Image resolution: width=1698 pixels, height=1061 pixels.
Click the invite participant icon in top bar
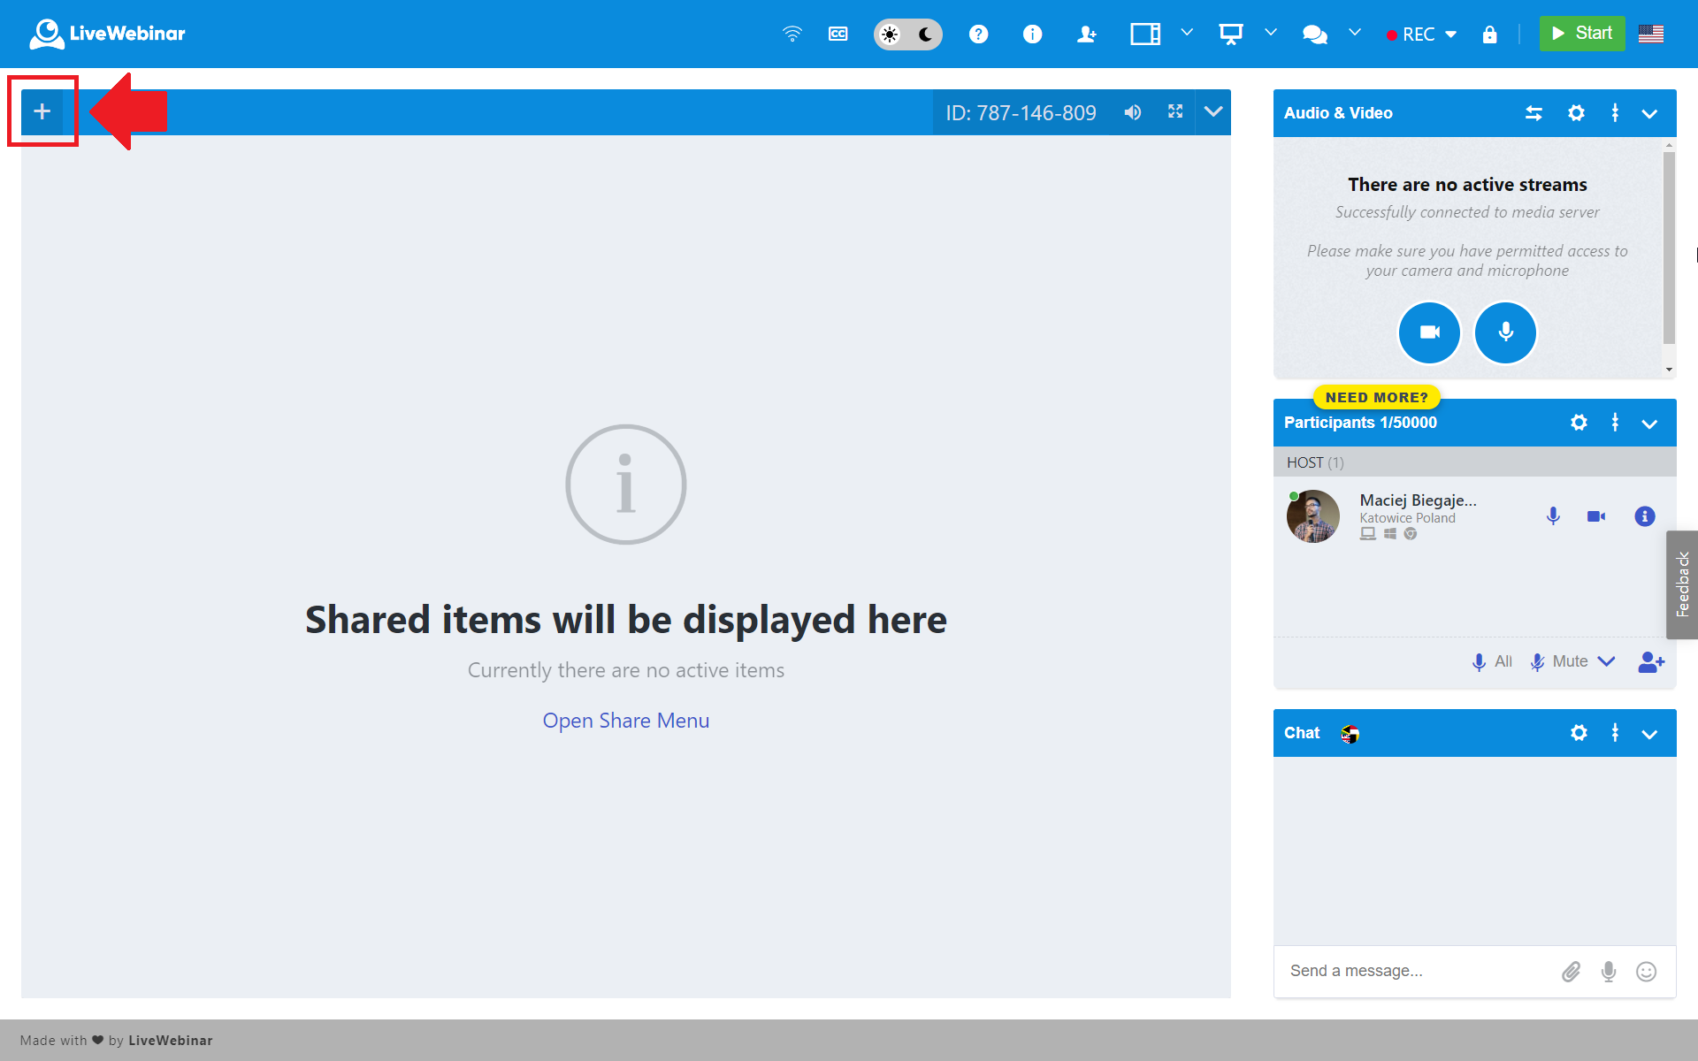(x=1086, y=34)
